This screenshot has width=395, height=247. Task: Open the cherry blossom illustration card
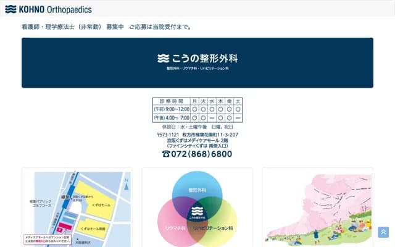[317, 207]
